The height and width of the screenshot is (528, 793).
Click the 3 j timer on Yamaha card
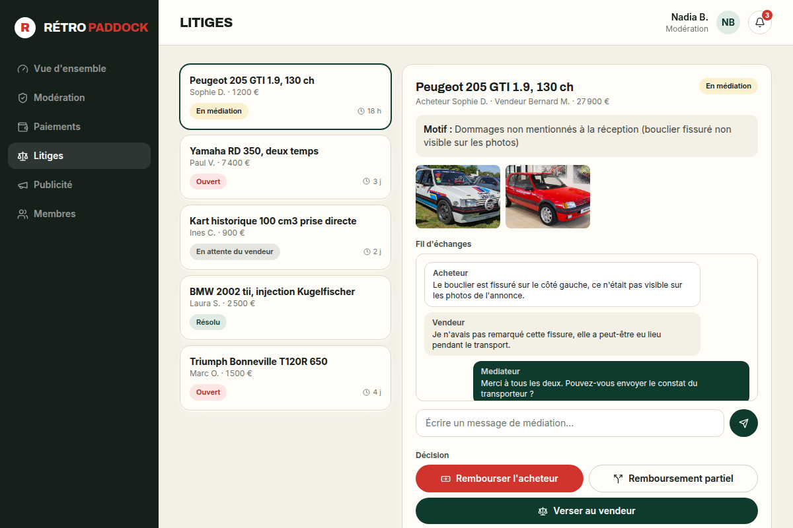(x=372, y=181)
